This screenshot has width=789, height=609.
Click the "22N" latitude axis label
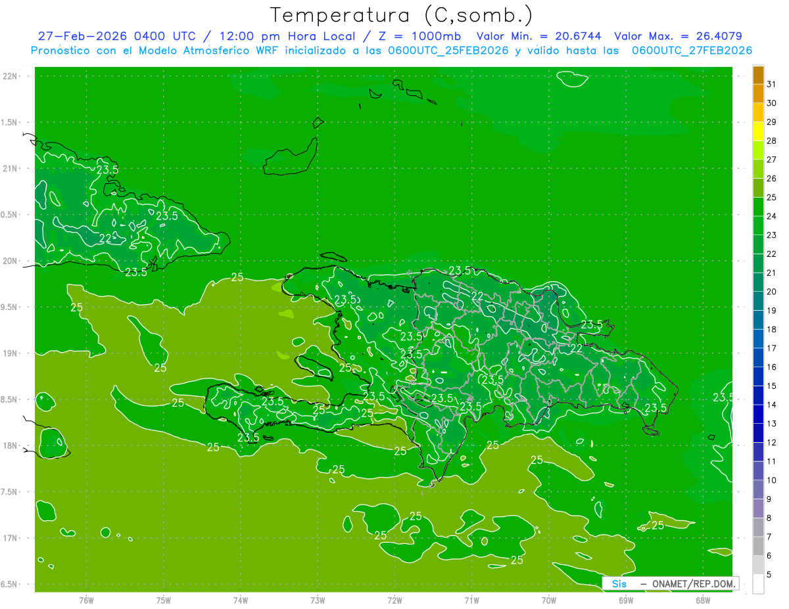(x=11, y=76)
